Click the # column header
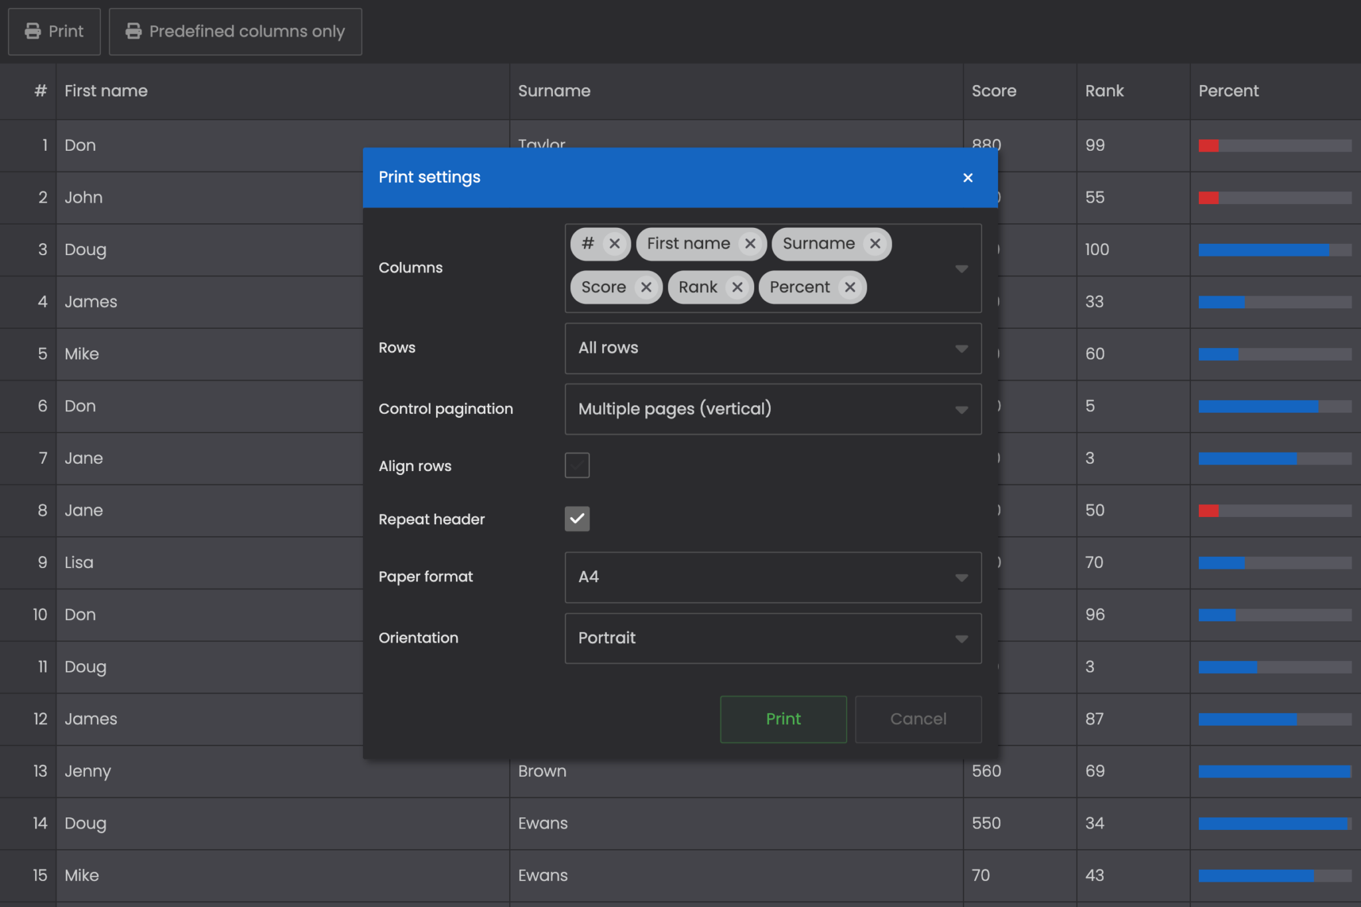This screenshot has height=907, width=1361. click(28, 91)
